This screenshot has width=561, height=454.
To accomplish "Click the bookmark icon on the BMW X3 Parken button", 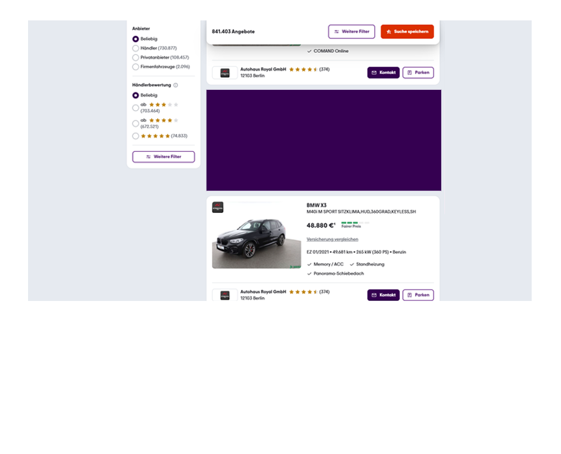I will pos(410,295).
